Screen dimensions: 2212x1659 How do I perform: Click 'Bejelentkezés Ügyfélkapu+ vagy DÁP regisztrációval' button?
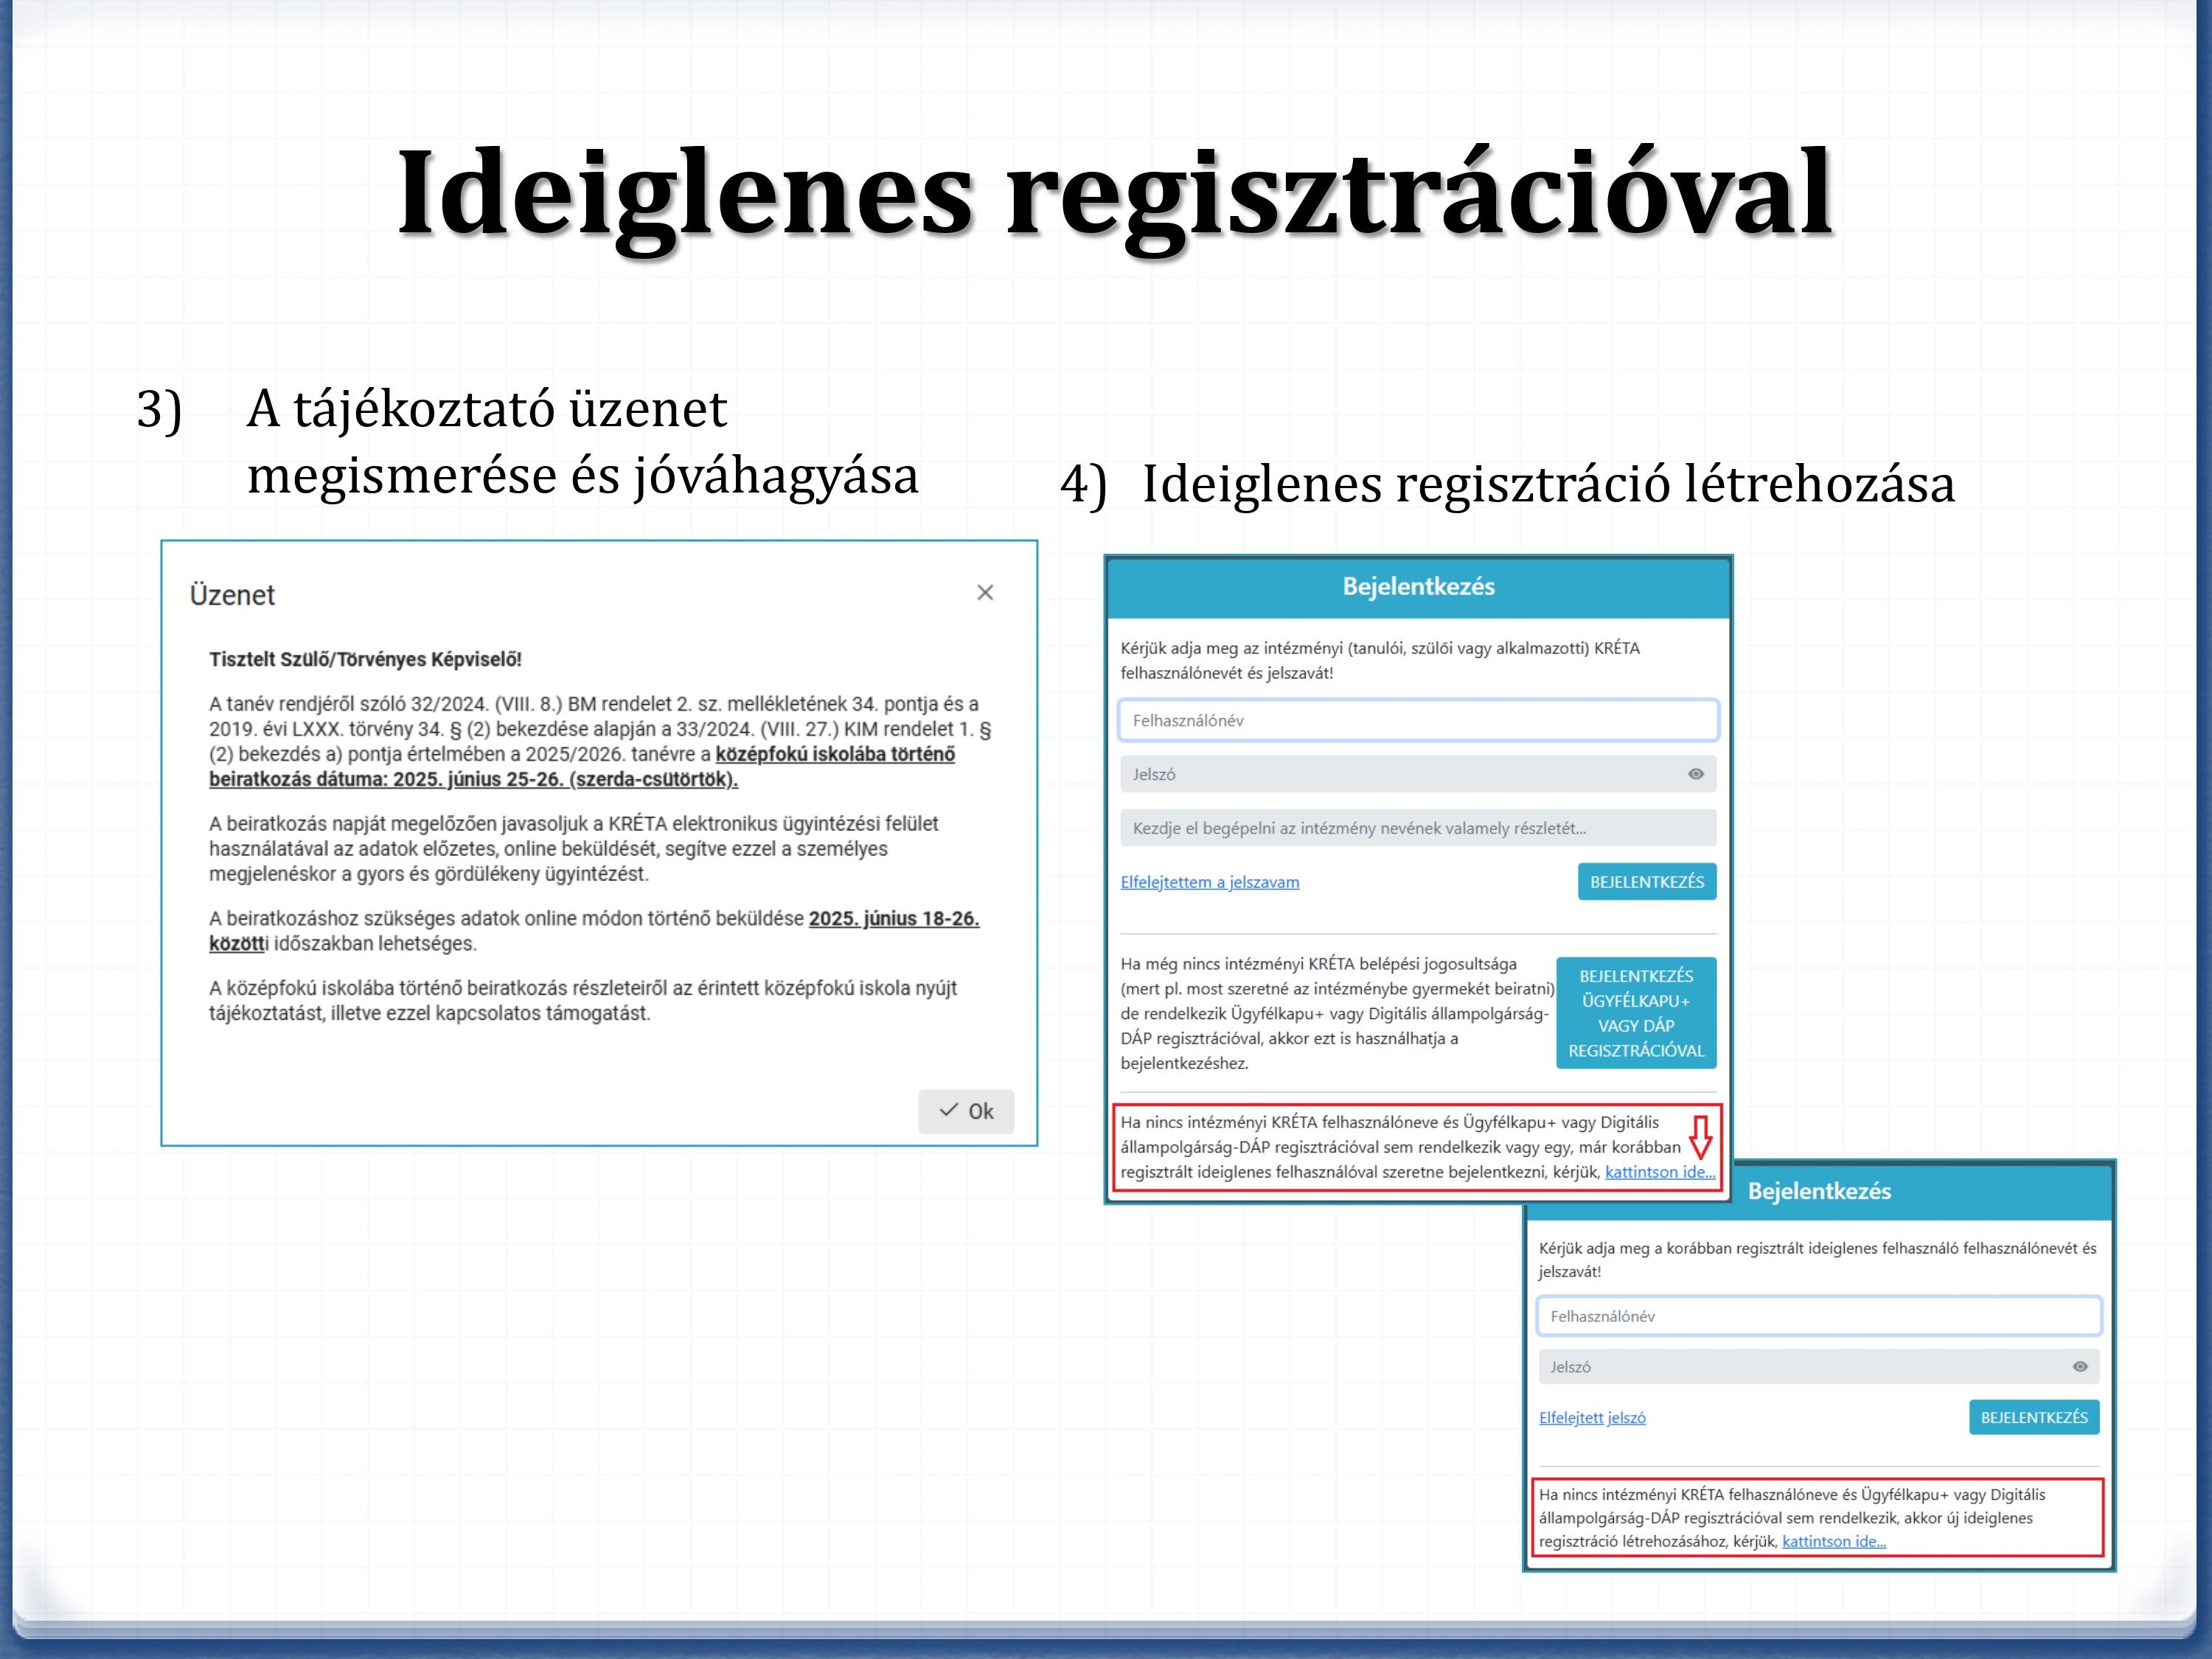(x=1636, y=1013)
